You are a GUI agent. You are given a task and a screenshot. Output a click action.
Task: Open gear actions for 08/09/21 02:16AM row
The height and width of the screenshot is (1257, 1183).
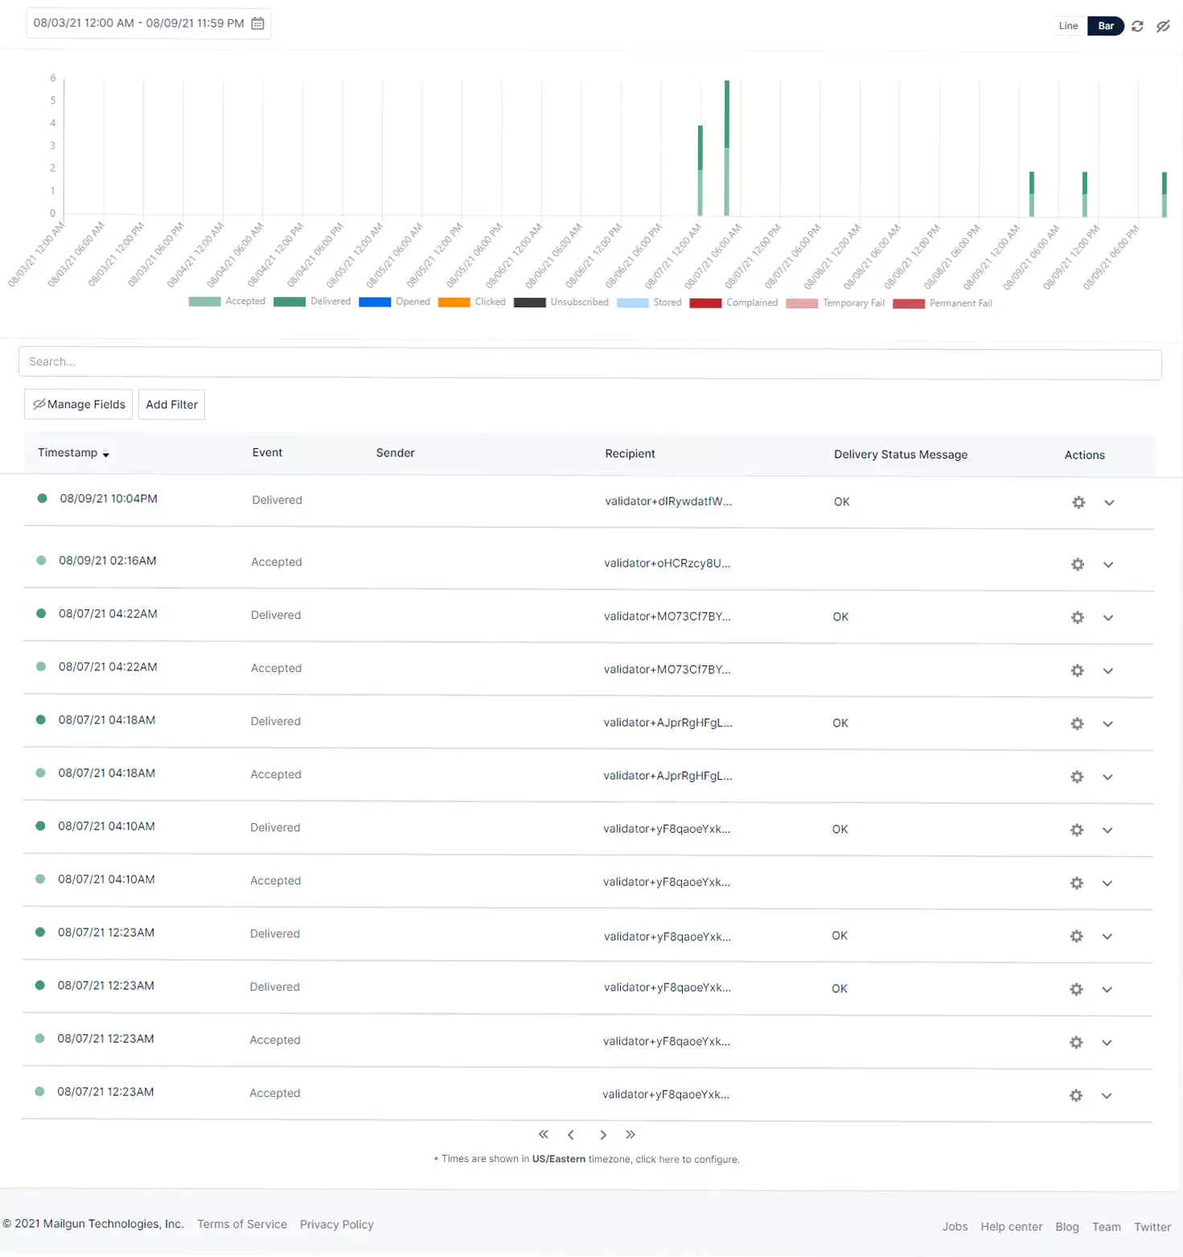click(1078, 564)
